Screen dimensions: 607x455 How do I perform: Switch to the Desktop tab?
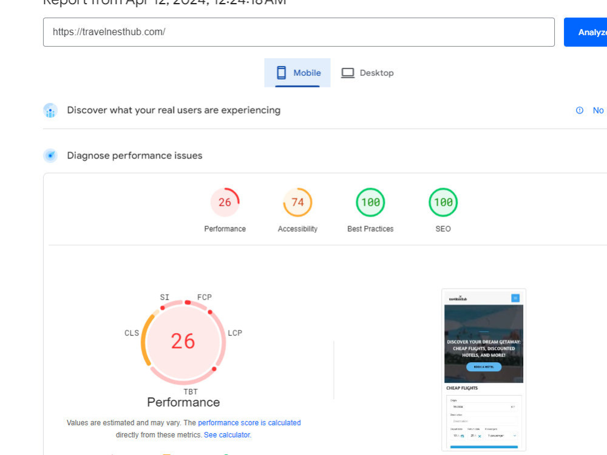click(367, 73)
